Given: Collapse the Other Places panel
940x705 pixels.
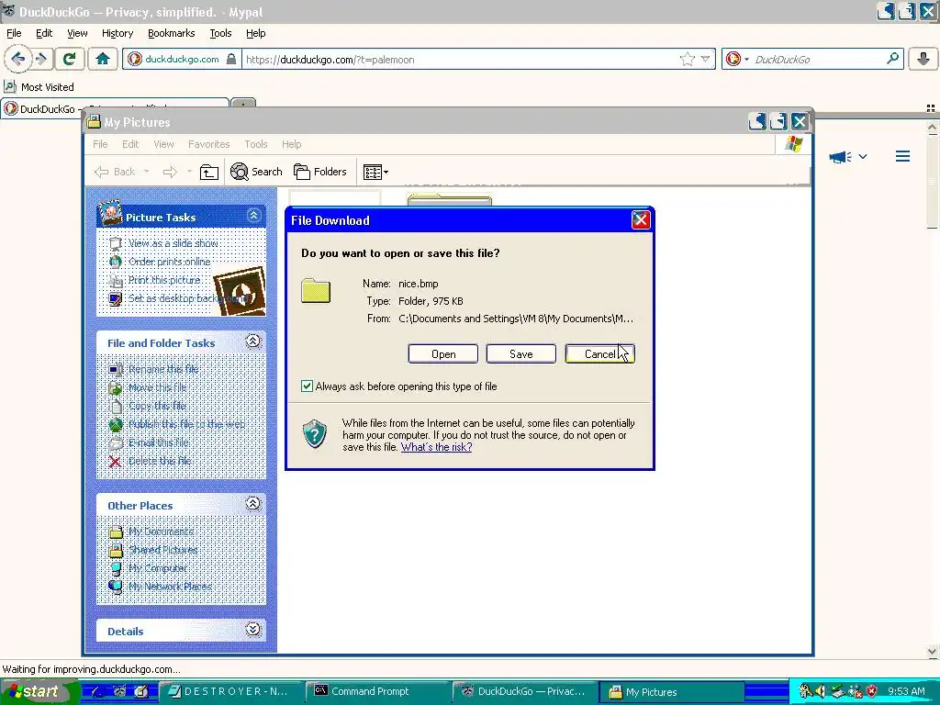Looking at the screenshot, I should (x=253, y=504).
